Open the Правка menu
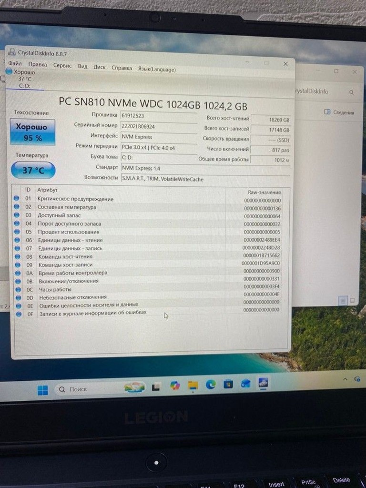This screenshot has height=488, width=366. 37,64
